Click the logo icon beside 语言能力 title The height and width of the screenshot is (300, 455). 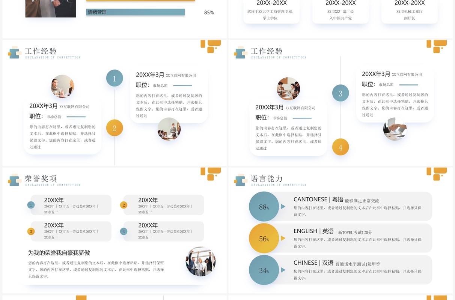click(x=240, y=180)
